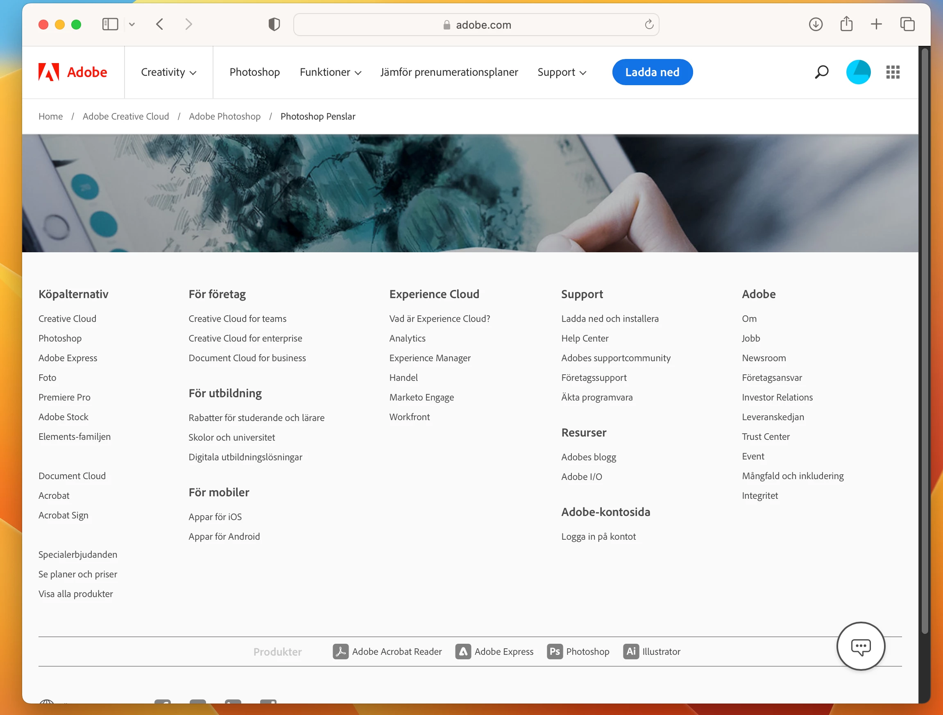The height and width of the screenshot is (715, 943).
Task: Click the page vertical scrollbar
Action: [x=924, y=341]
